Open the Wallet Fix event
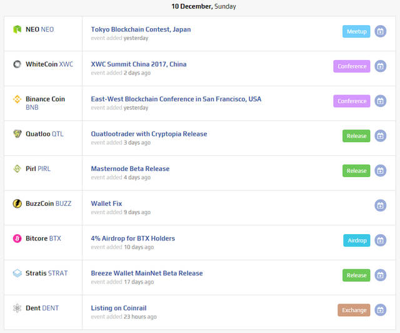The width and height of the screenshot is (400, 333). tap(106, 203)
